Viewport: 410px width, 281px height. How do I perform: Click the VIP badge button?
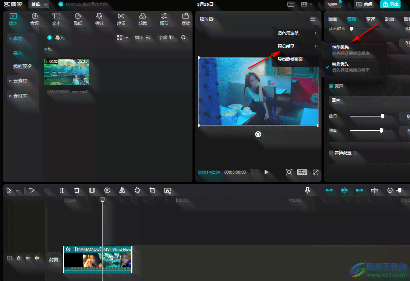click(332, 4)
